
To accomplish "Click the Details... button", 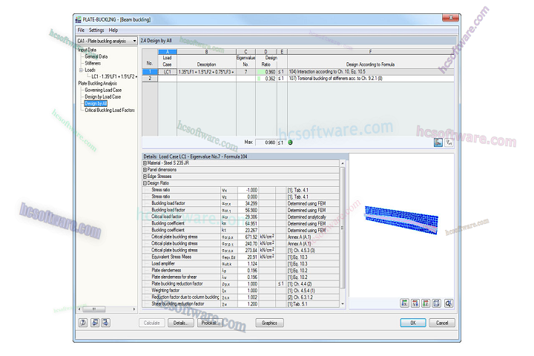I will [180, 323].
